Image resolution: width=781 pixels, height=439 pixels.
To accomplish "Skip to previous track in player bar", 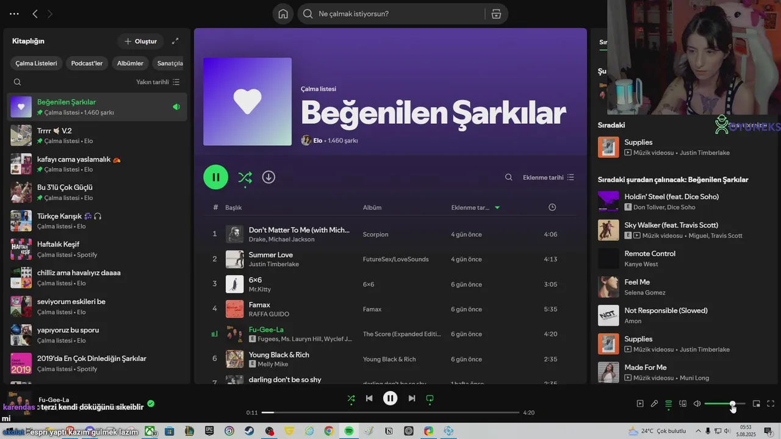I will 369,398.
